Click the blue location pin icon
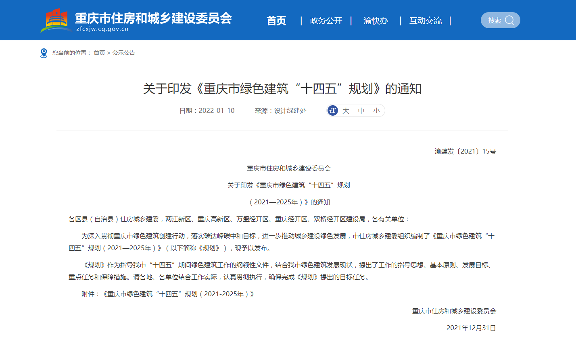Viewport: 576px width, 345px height. pyautogui.click(x=44, y=53)
